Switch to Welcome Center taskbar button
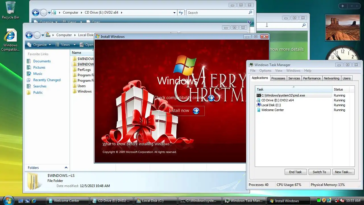 pyautogui.click(x=68, y=201)
